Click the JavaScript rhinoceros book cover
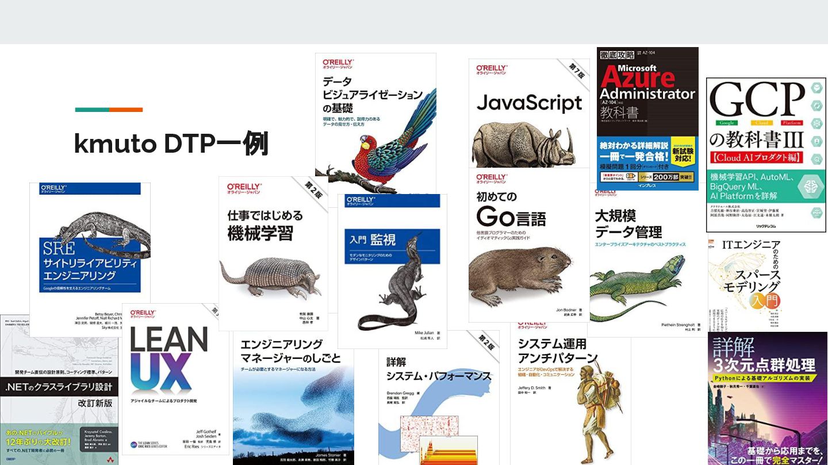 tap(529, 113)
